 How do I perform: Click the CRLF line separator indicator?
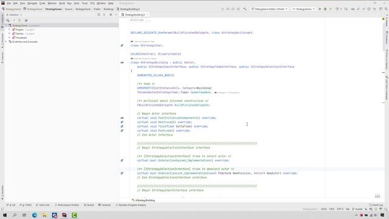click(331, 209)
